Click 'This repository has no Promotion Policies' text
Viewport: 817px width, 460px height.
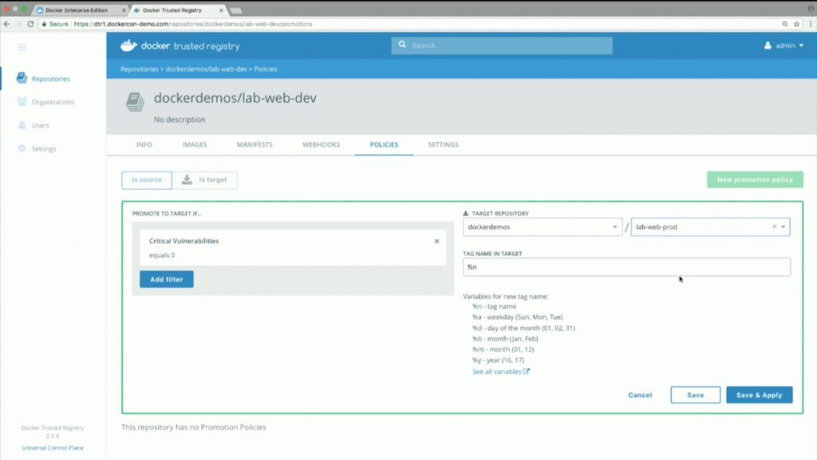pyautogui.click(x=194, y=427)
